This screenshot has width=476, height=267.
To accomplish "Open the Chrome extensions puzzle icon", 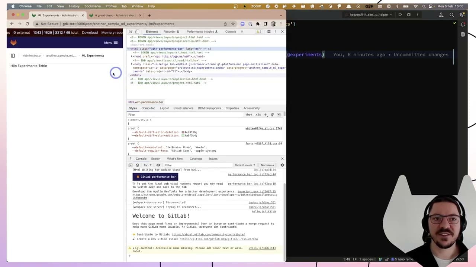I will (x=258, y=24).
